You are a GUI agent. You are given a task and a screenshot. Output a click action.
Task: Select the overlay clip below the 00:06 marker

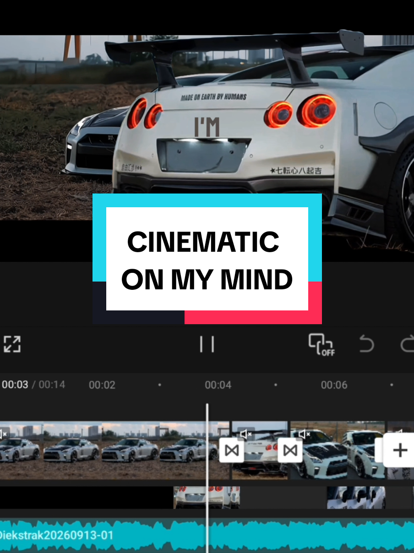[356, 498]
